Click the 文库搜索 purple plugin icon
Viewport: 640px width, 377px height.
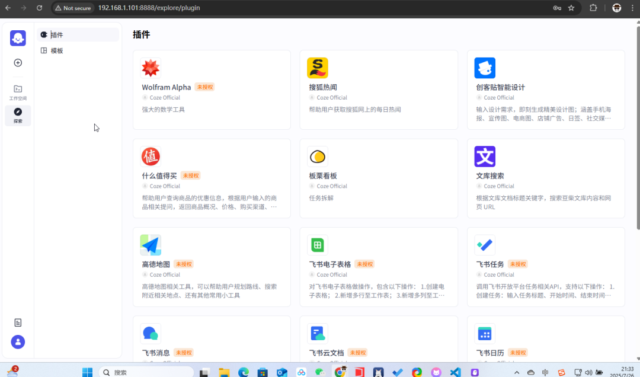click(x=485, y=156)
